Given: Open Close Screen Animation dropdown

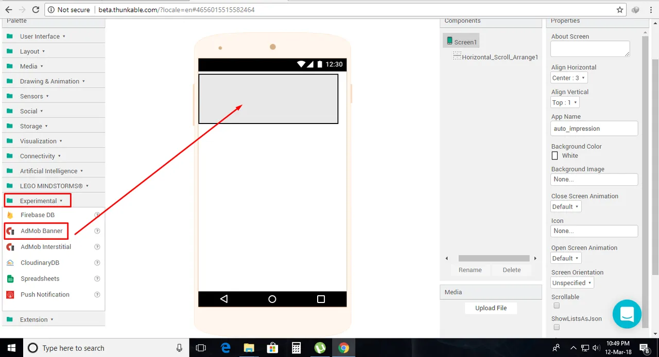Looking at the screenshot, I should tap(566, 207).
